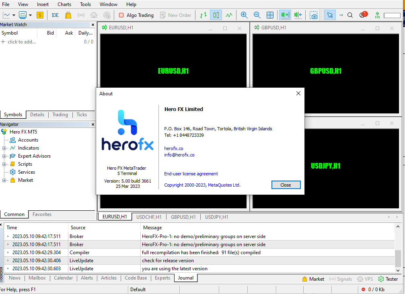
Task: Switch to the Journal tab
Action: coord(185,278)
